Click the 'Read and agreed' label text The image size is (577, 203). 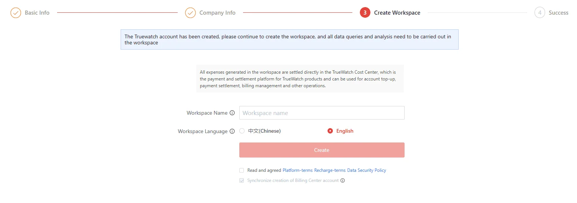tap(264, 170)
